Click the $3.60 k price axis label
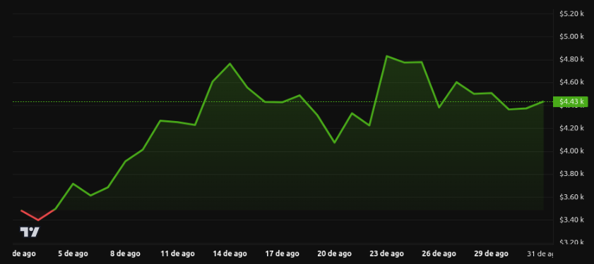Viewport: 594px width, 264px height. pyautogui.click(x=571, y=197)
